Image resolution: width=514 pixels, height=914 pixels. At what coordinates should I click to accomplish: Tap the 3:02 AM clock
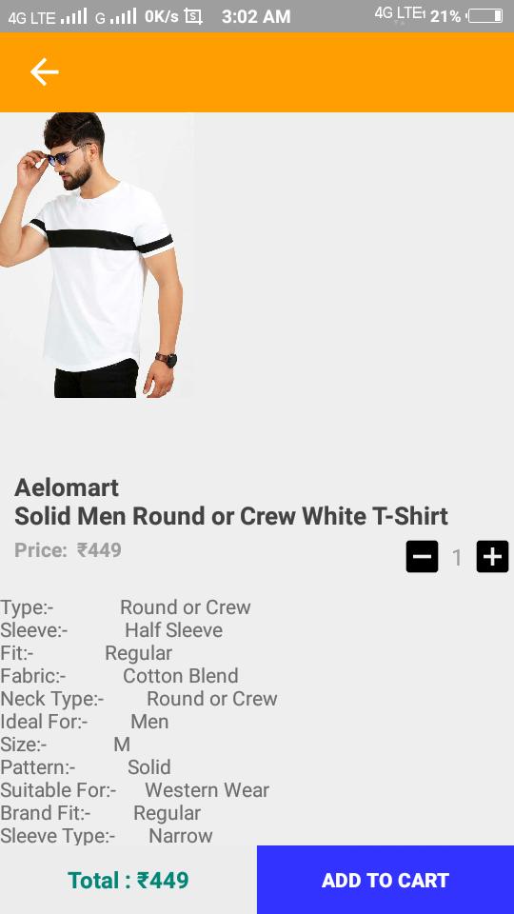256,16
